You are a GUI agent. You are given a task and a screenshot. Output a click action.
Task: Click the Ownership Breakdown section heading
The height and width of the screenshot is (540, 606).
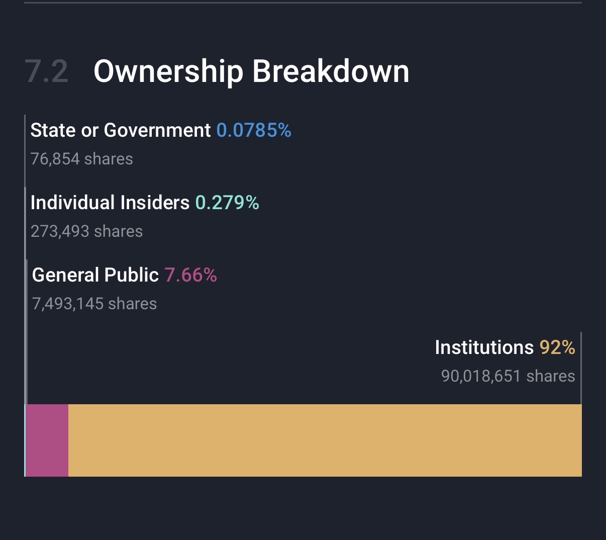tap(251, 71)
